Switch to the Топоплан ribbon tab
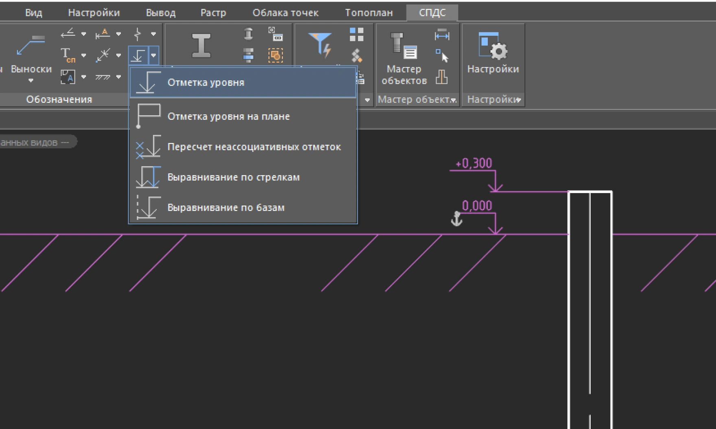Image resolution: width=716 pixels, height=429 pixels. 369,13
